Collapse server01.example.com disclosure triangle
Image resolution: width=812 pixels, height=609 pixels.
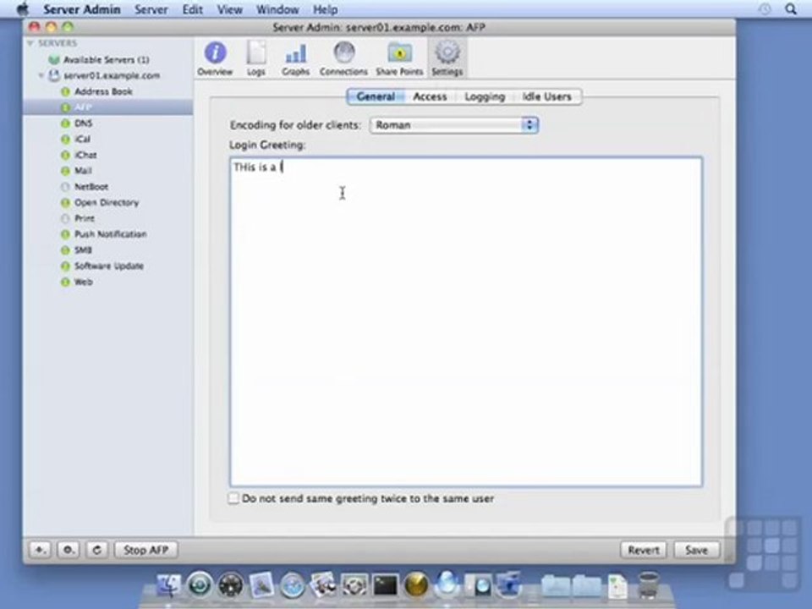point(41,75)
